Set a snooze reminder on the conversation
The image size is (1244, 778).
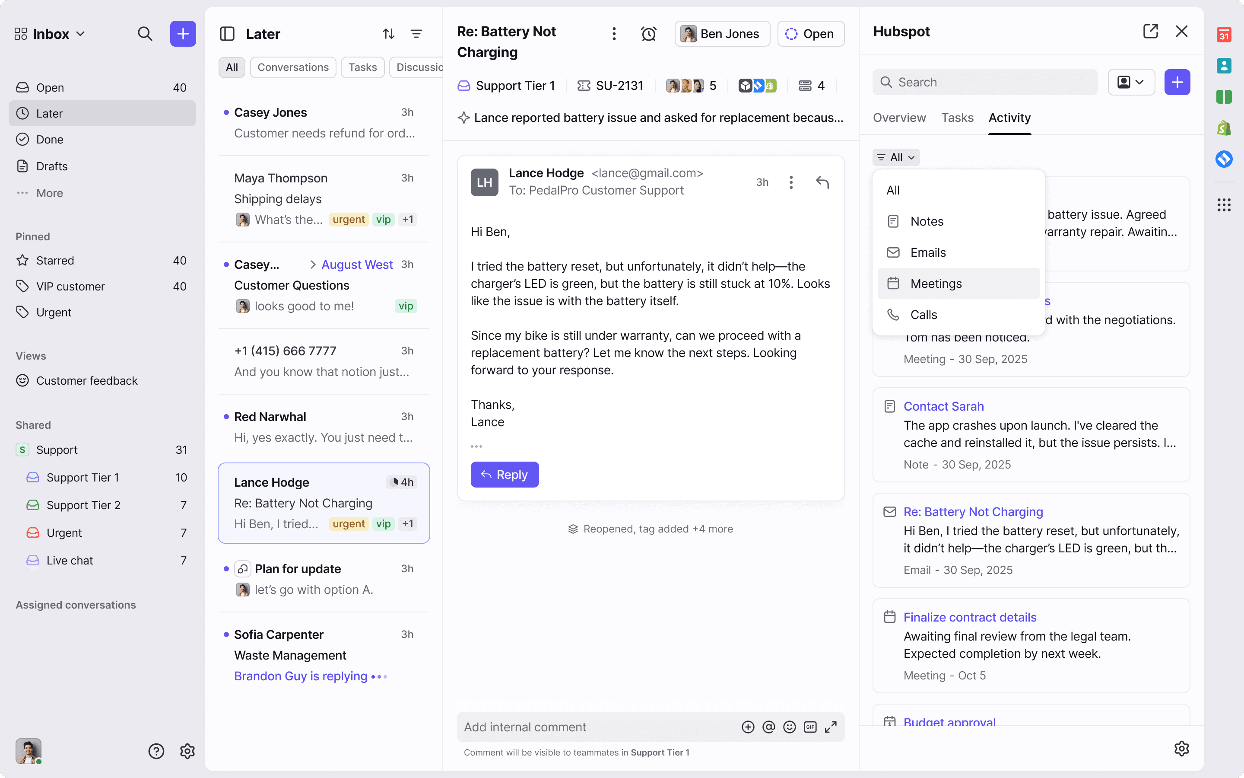pyautogui.click(x=649, y=33)
